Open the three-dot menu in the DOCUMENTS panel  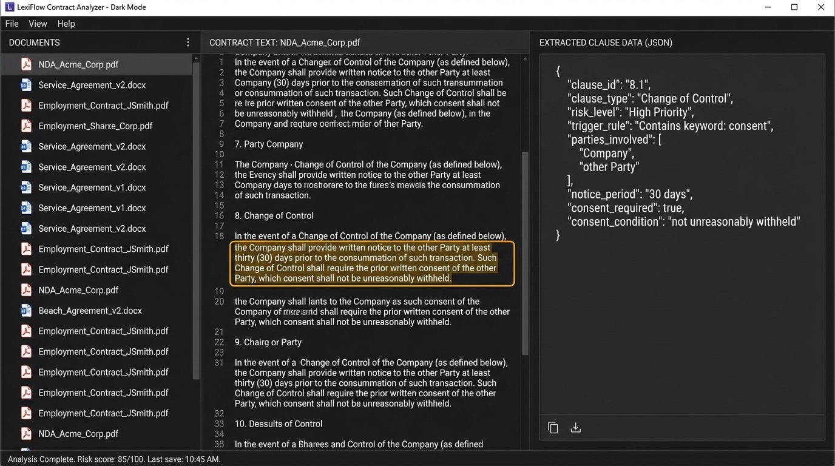pyautogui.click(x=188, y=42)
